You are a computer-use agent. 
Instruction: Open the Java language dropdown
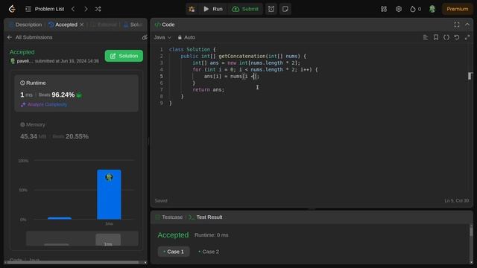click(162, 37)
